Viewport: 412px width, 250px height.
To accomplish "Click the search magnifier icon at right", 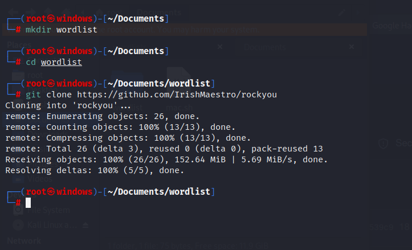I will [384, 143].
